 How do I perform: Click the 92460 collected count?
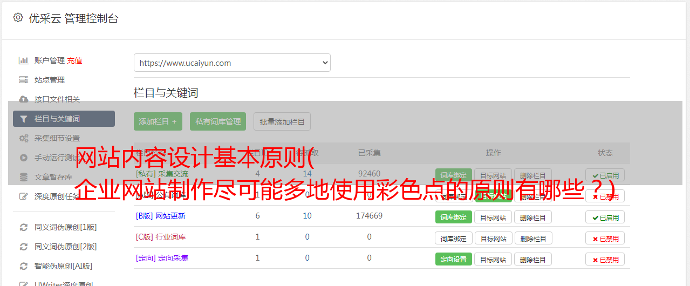(370, 174)
